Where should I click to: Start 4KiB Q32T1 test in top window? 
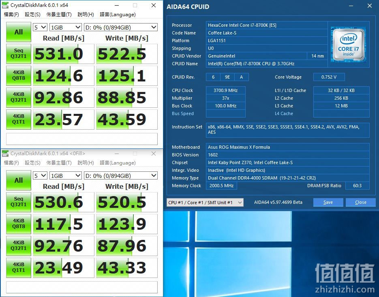(19, 97)
